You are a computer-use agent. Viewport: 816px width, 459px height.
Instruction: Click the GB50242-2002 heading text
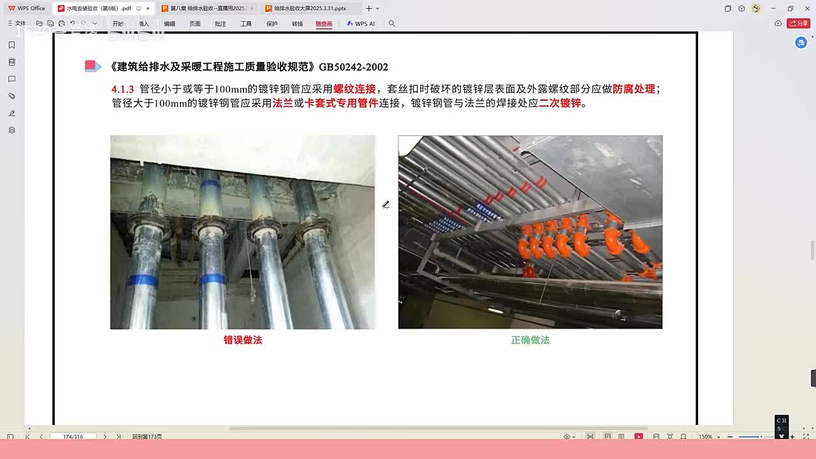pyautogui.click(x=353, y=67)
